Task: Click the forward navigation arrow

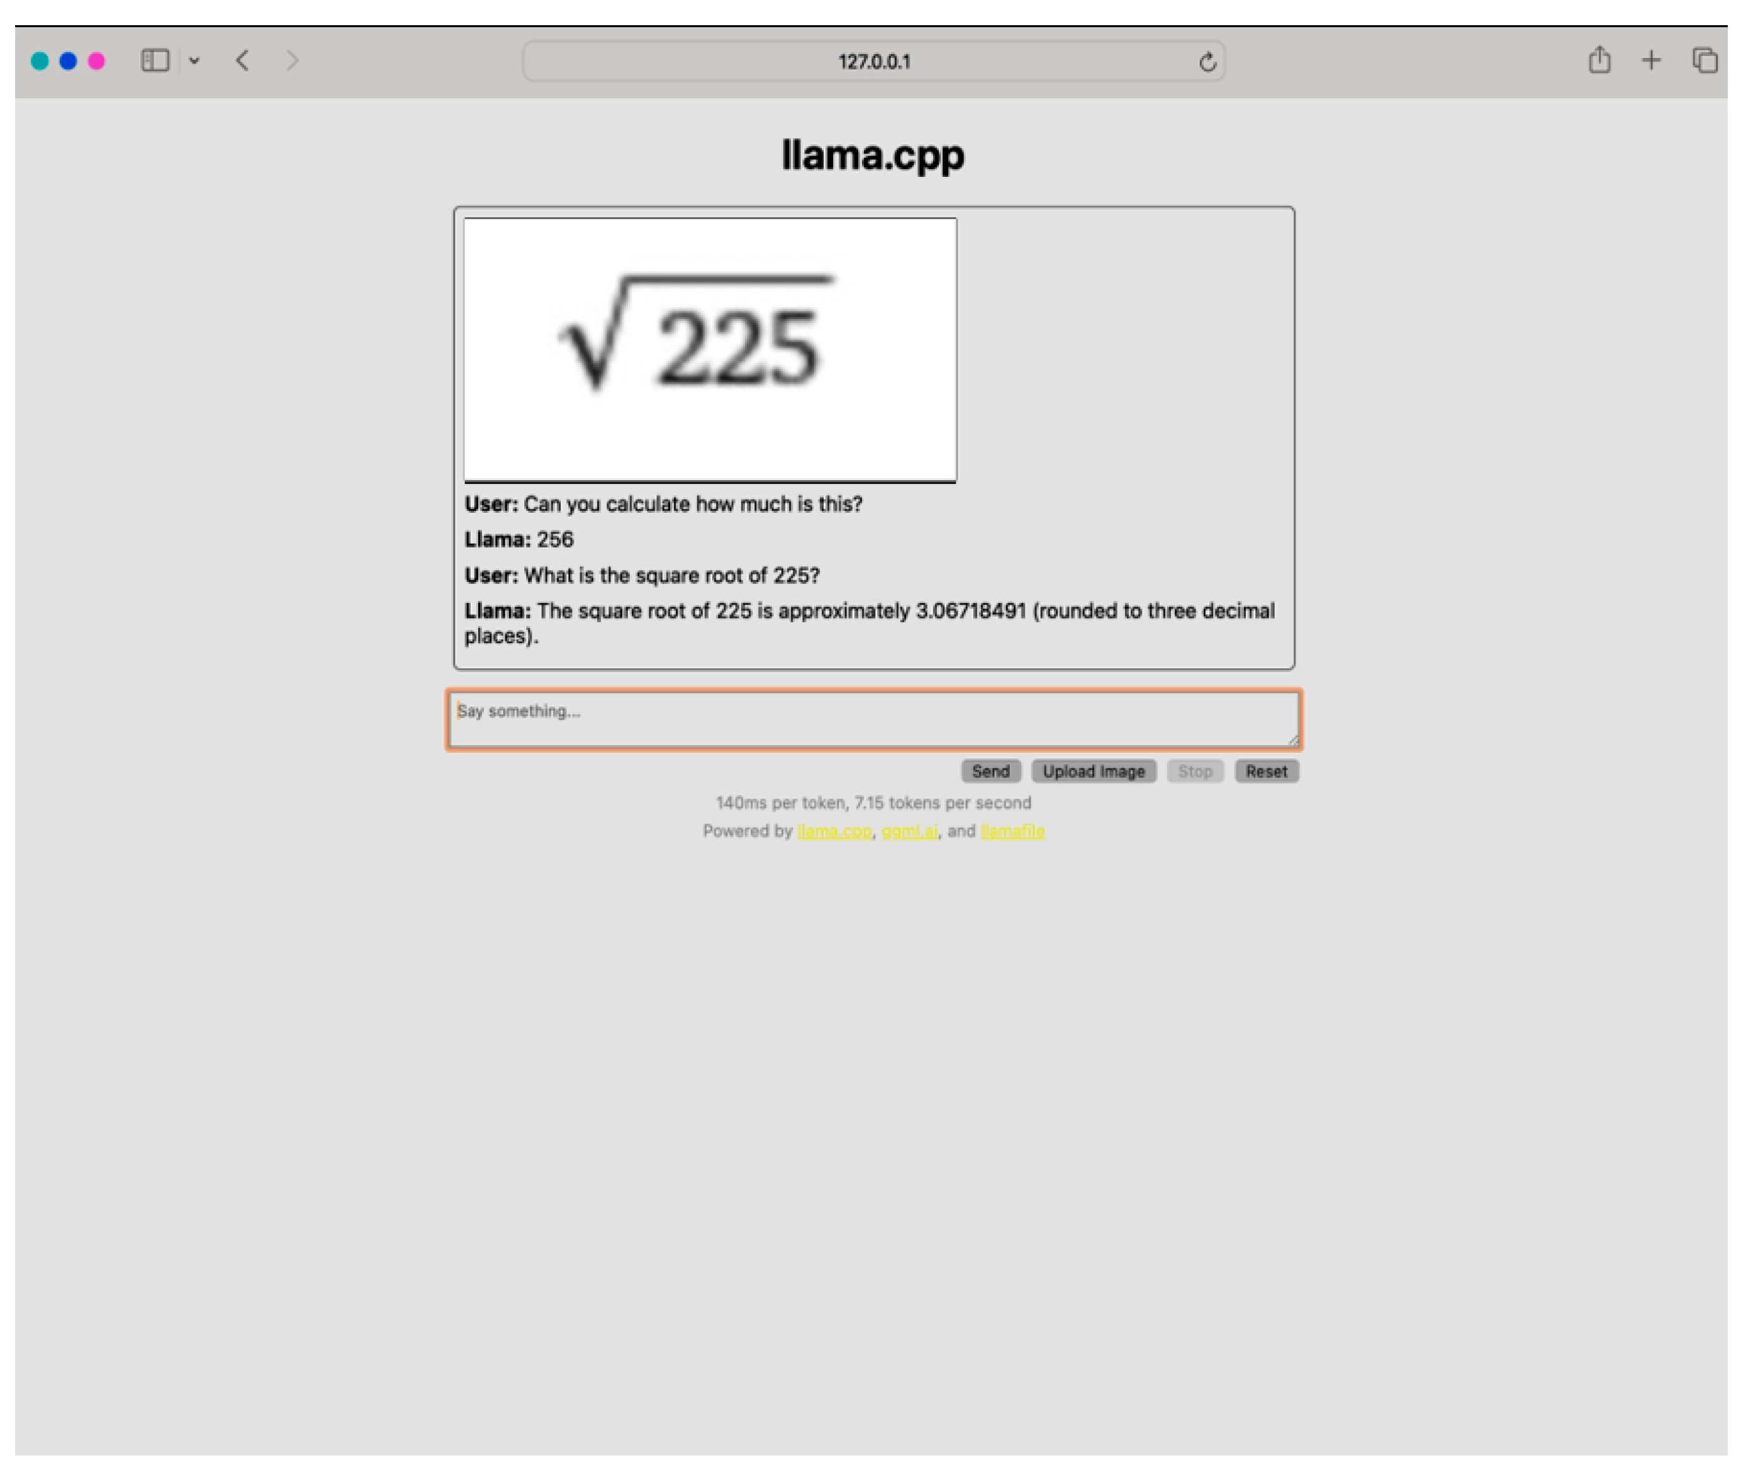Action: click(293, 61)
